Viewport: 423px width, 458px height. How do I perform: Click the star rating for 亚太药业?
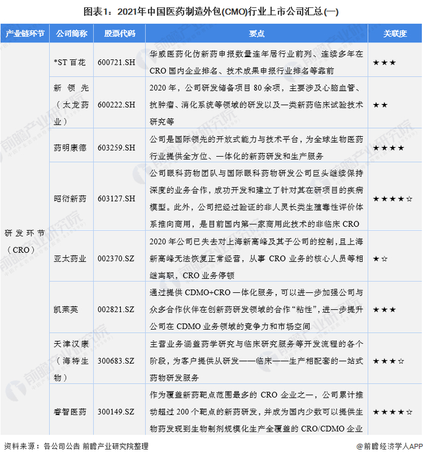point(380,259)
